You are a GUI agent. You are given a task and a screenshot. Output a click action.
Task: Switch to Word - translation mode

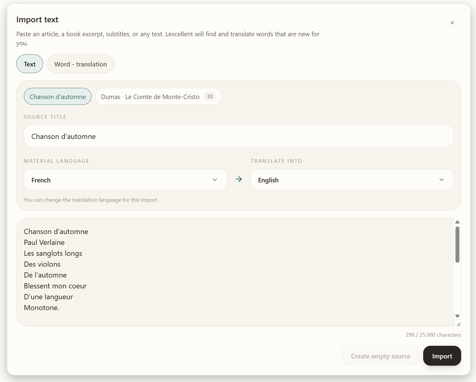point(81,64)
